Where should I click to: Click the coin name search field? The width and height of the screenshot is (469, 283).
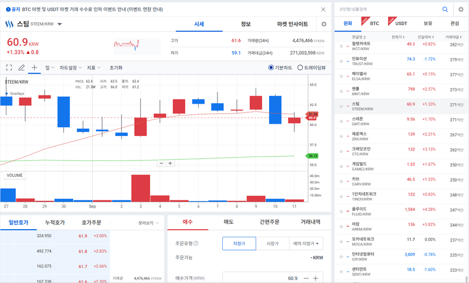(x=388, y=9)
